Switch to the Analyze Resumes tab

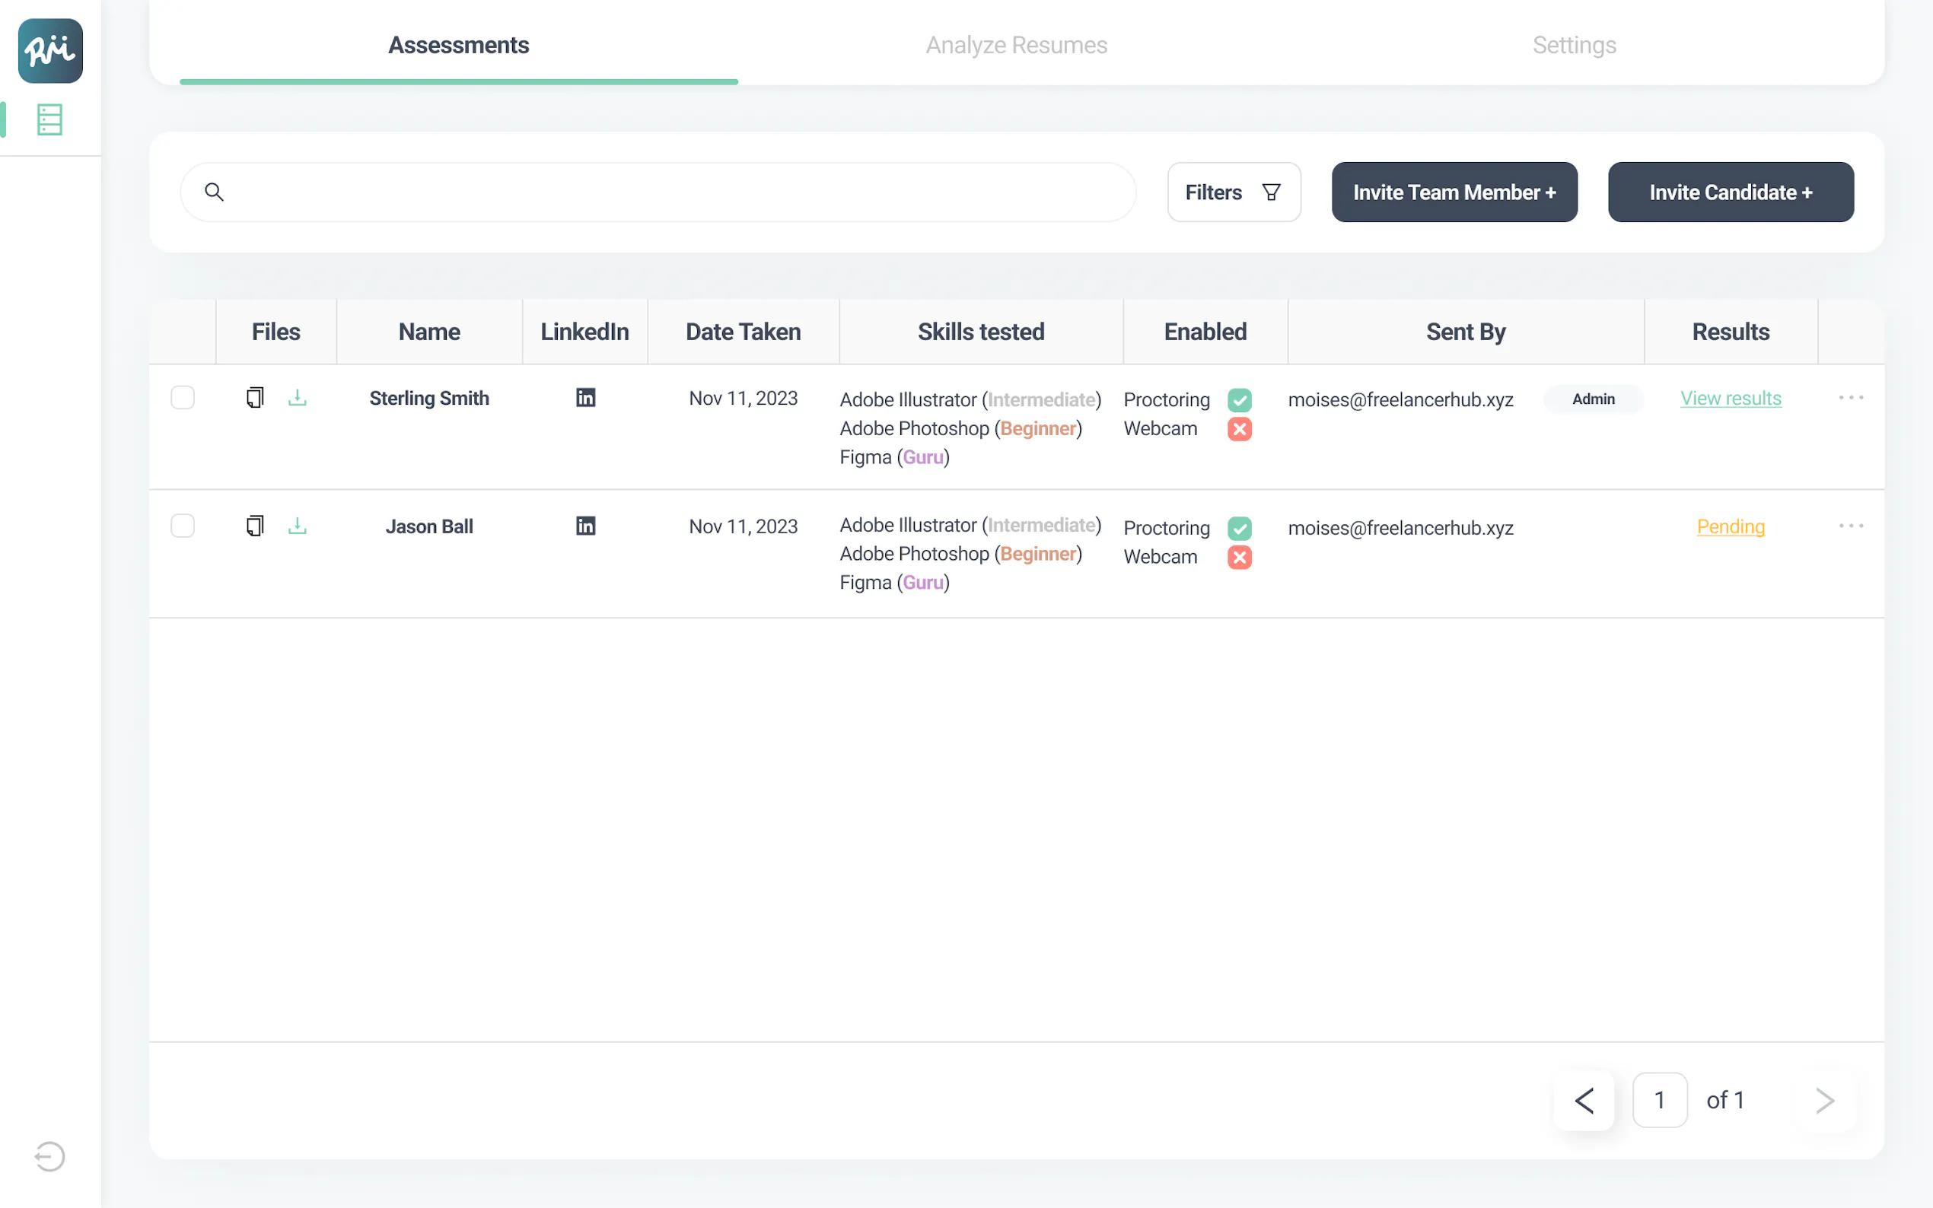1016,45
